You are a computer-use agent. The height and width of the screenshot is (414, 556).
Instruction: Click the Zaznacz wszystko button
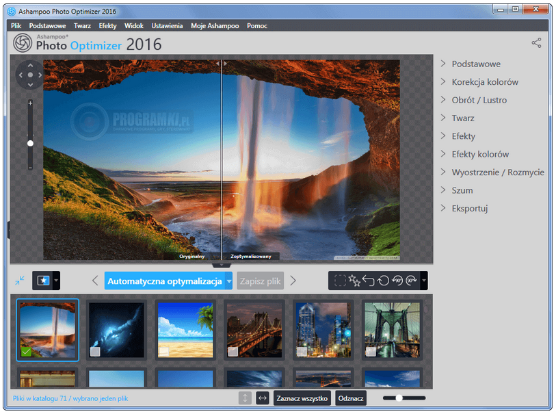[302, 398]
